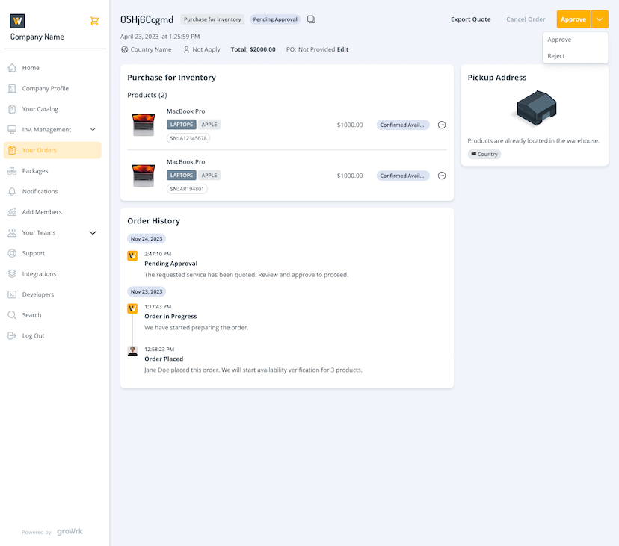Image resolution: width=619 pixels, height=546 pixels.
Task: Expand the Inv. Management submenu
Action: tap(93, 129)
